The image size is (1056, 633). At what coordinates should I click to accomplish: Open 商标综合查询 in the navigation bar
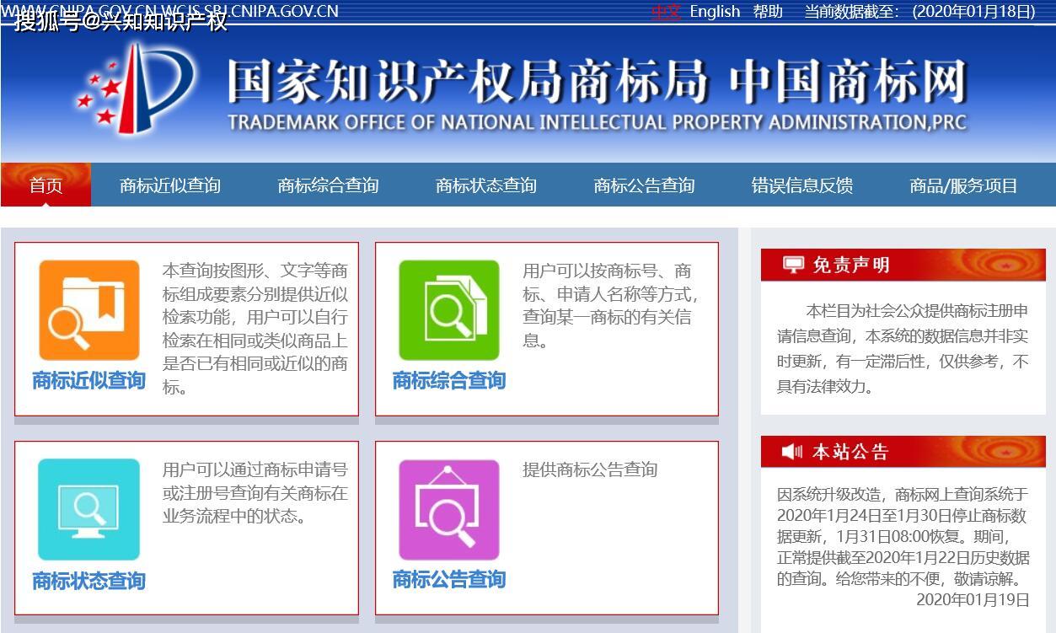[x=328, y=185]
